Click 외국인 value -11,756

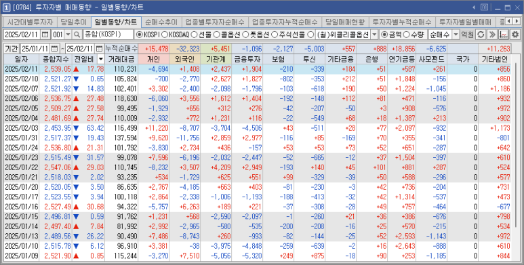[187, 138]
